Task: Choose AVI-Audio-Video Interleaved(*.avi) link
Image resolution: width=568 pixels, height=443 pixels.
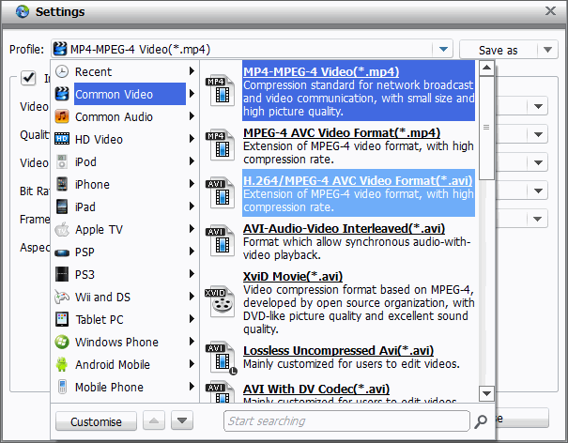Action: pos(344,229)
